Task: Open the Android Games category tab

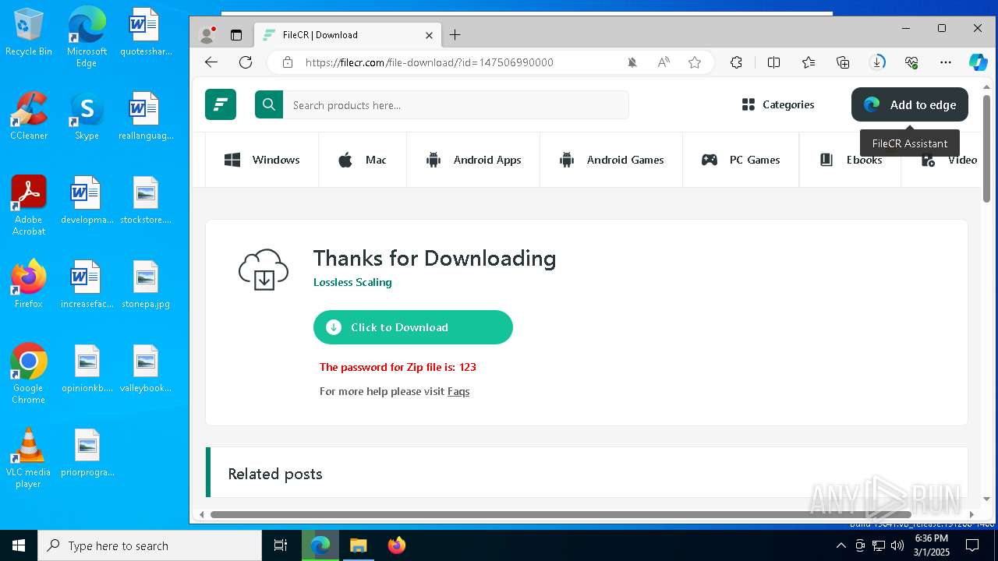Action: [x=611, y=160]
